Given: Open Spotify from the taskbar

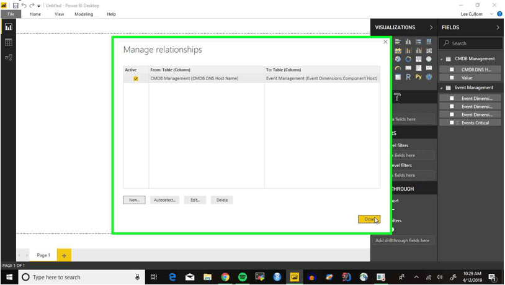Looking at the screenshot, I should click(x=243, y=277).
